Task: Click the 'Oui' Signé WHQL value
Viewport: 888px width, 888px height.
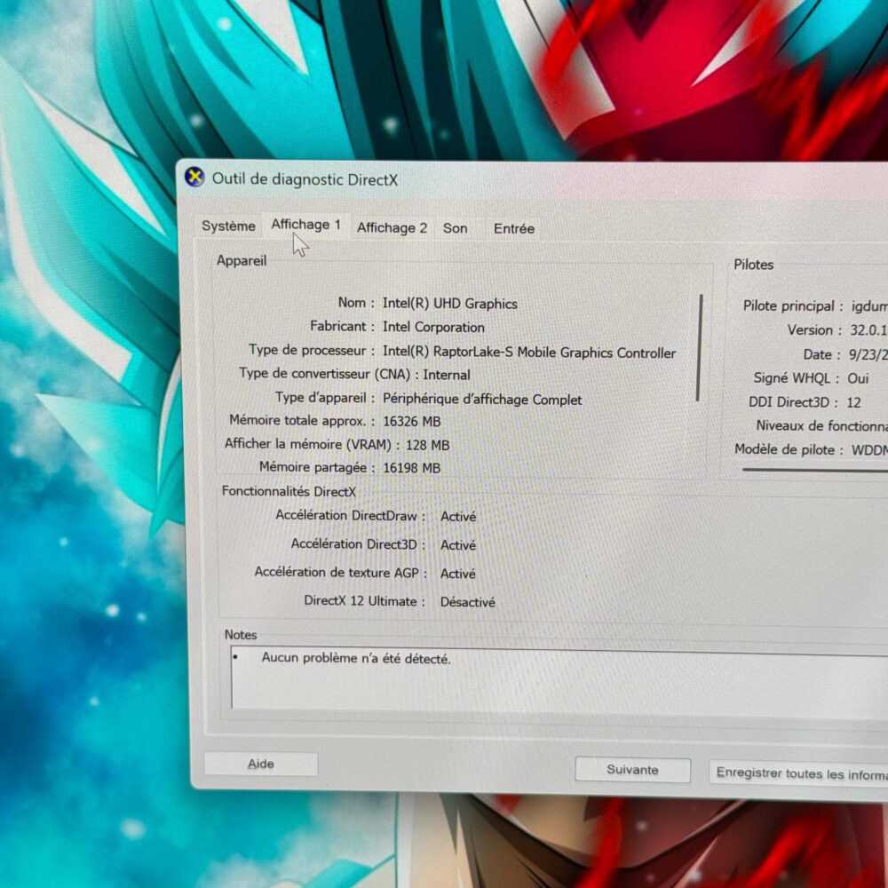Action: [x=858, y=378]
